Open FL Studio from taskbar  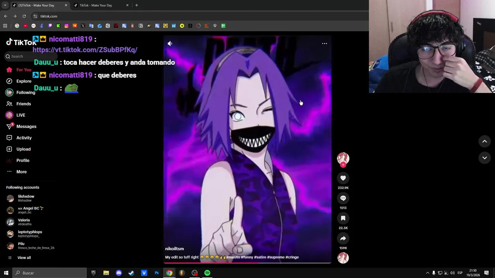[x=182, y=273]
